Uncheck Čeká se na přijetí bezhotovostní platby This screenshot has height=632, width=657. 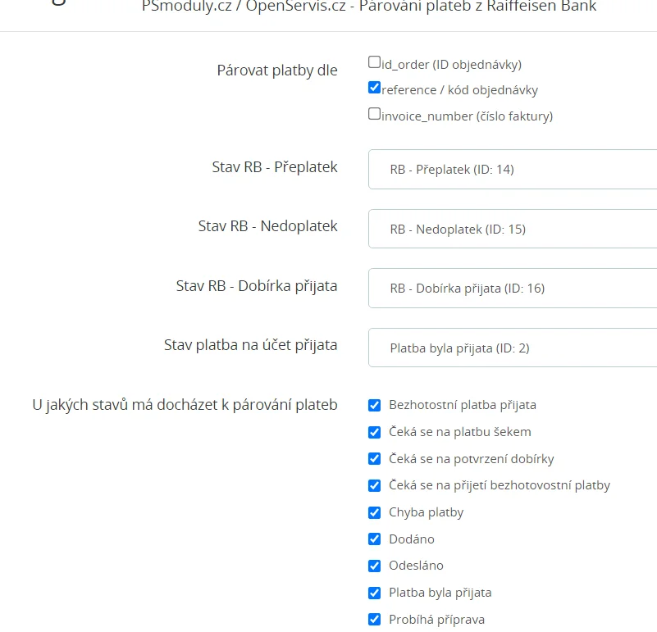(375, 485)
